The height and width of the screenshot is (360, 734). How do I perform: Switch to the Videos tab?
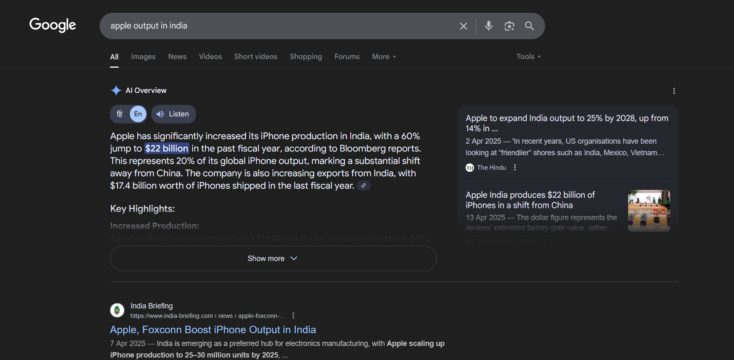tap(210, 57)
